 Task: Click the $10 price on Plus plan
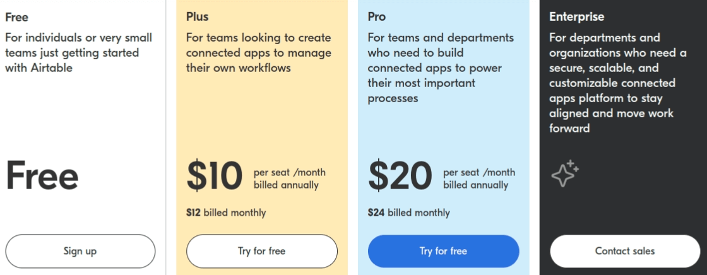[x=215, y=176]
